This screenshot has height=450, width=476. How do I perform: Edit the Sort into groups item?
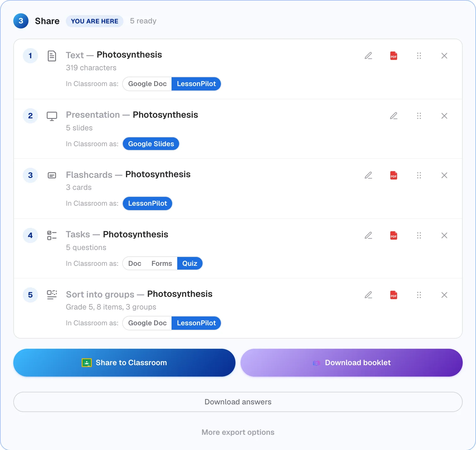point(368,295)
